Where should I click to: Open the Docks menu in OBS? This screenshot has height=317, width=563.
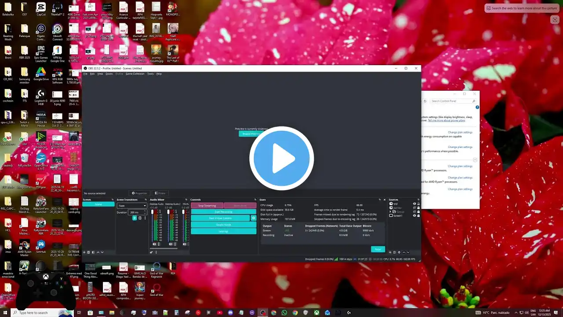[109, 74]
